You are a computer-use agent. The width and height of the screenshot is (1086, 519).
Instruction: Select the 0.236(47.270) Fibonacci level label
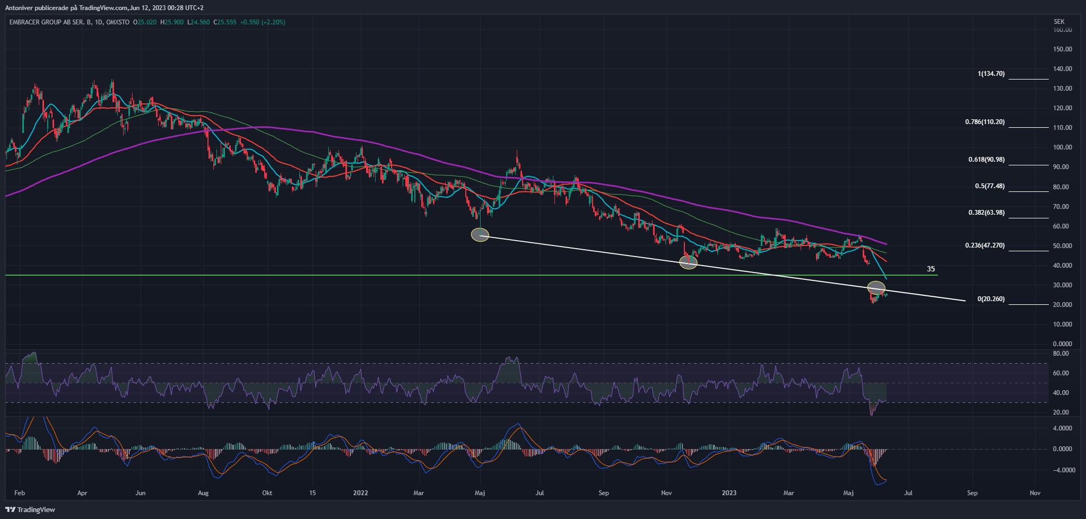pyautogui.click(x=984, y=245)
